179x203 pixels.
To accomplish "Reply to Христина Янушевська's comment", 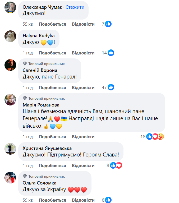I will pyautogui.click(x=83, y=165).
